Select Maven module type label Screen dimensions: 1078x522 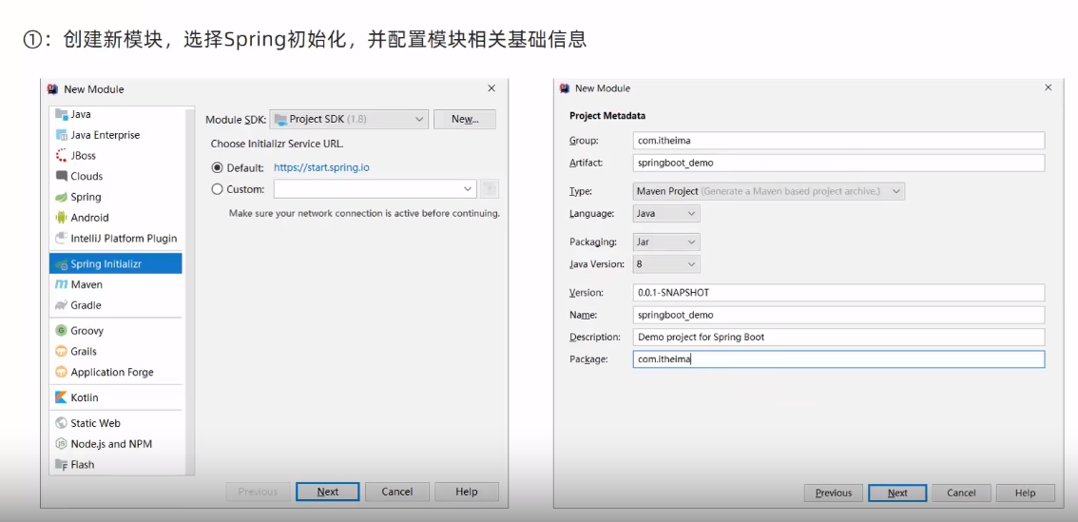87,284
